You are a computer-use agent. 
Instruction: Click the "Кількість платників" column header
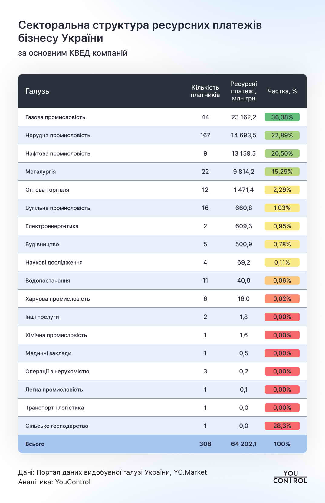(205, 91)
